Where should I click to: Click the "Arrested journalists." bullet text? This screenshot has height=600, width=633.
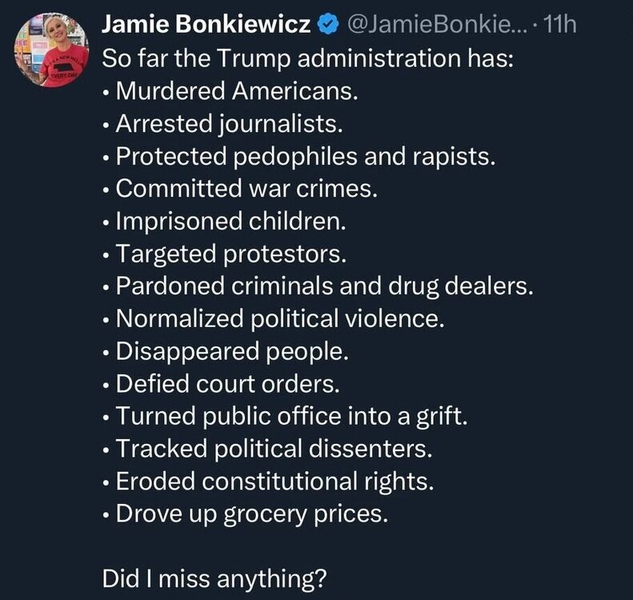point(229,124)
